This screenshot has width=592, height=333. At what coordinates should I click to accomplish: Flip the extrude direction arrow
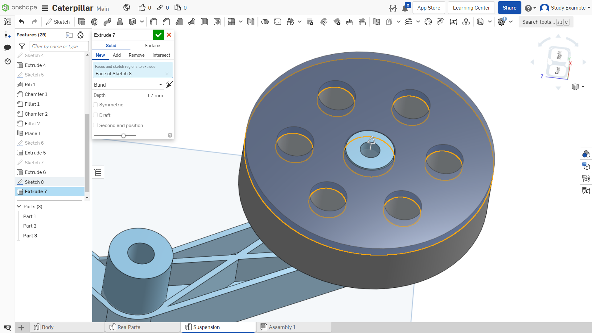click(x=169, y=84)
